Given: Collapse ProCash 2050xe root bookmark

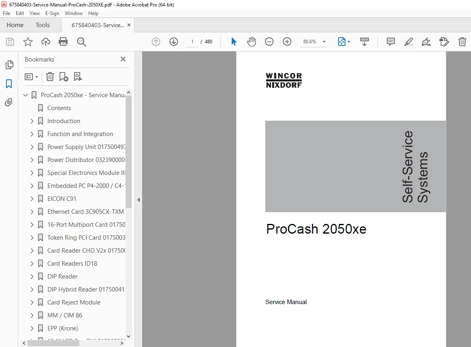Looking at the screenshot, I should click(26, 95).
